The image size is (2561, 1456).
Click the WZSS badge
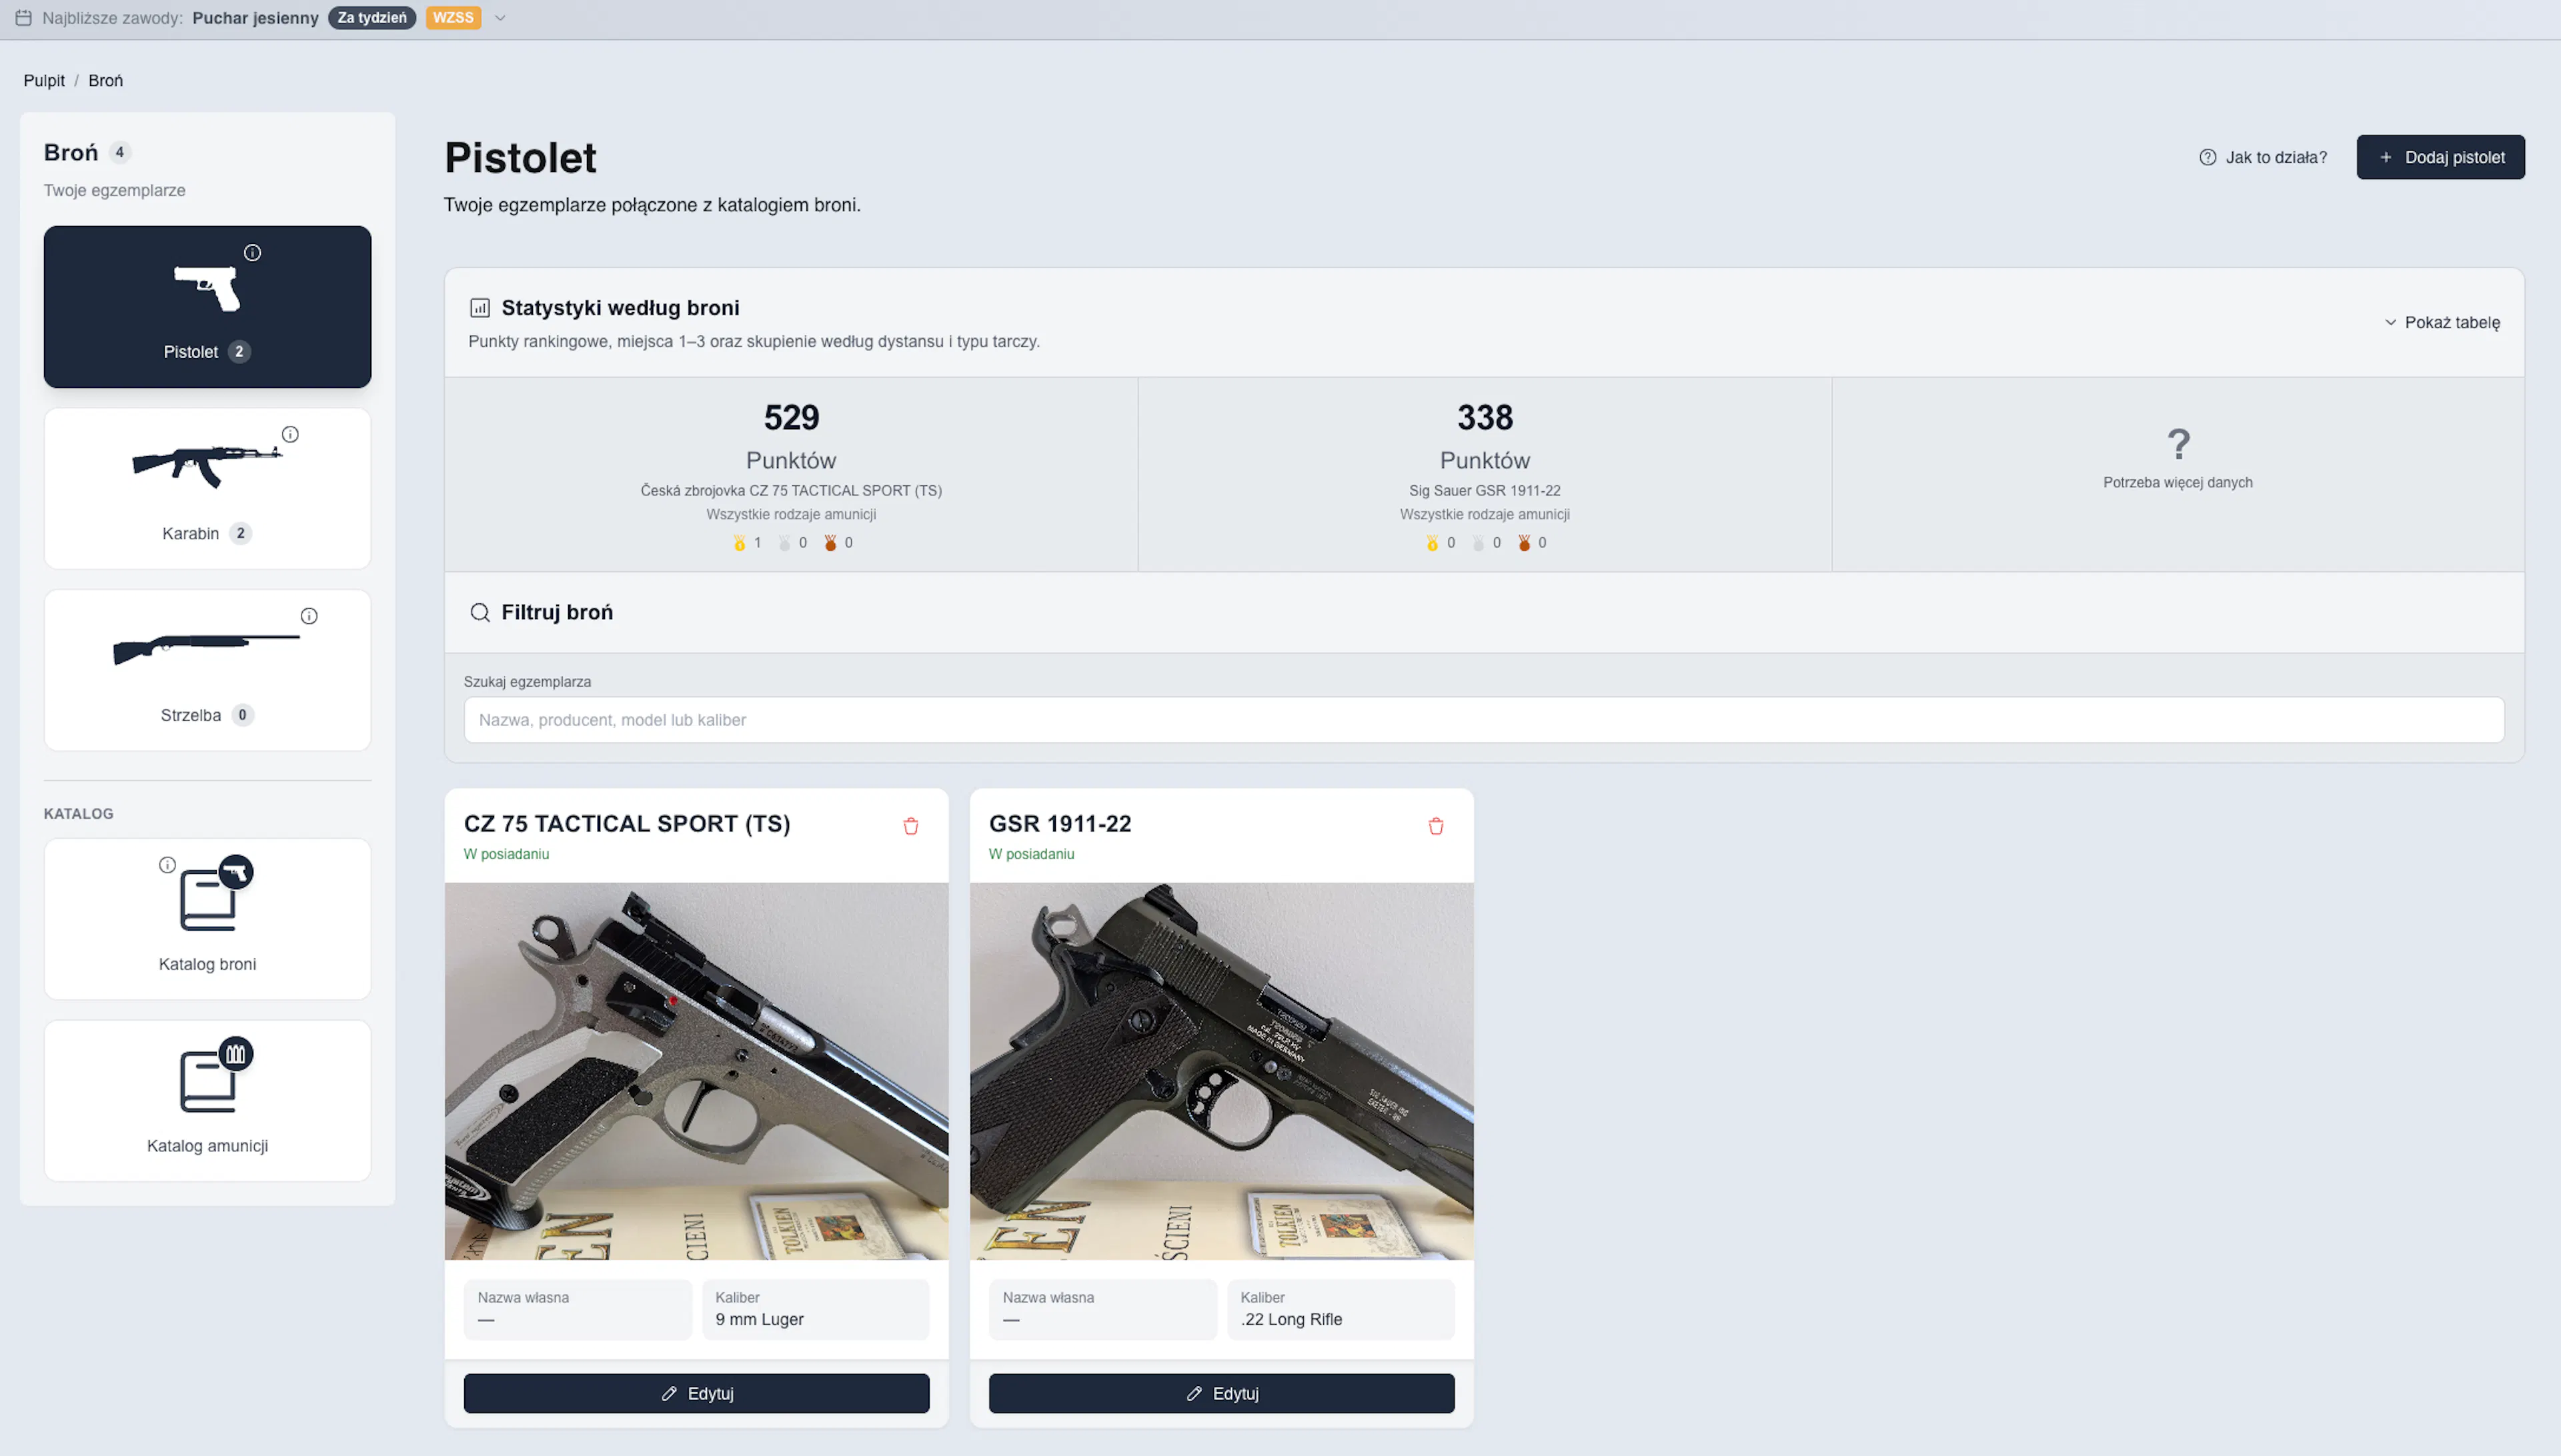pyautogui.click(x=454, y=18)
